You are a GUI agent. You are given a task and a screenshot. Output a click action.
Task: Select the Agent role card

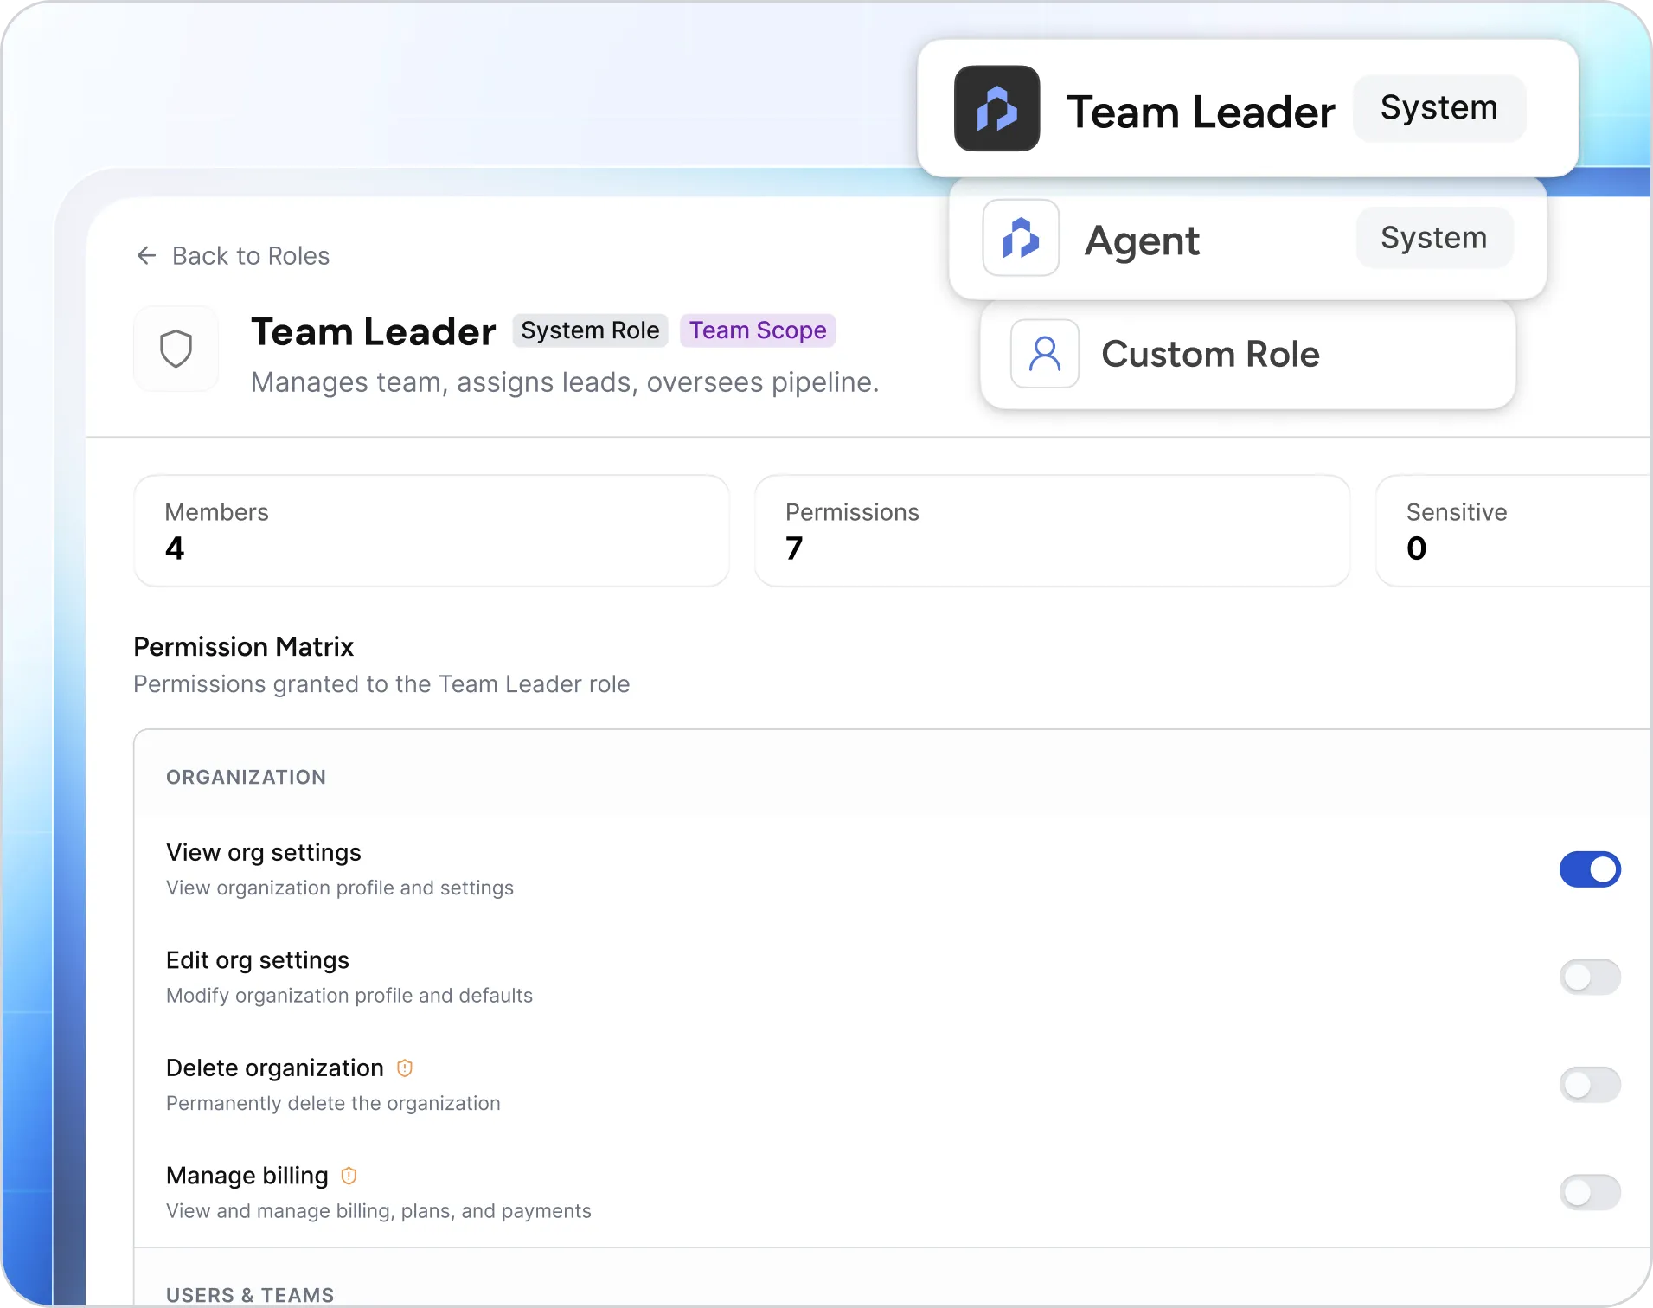click(1248, 239)
